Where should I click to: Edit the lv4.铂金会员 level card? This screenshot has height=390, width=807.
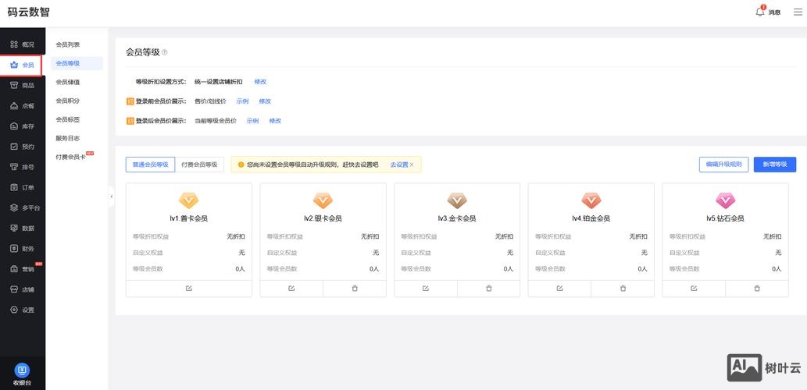[x=560, y=289]
